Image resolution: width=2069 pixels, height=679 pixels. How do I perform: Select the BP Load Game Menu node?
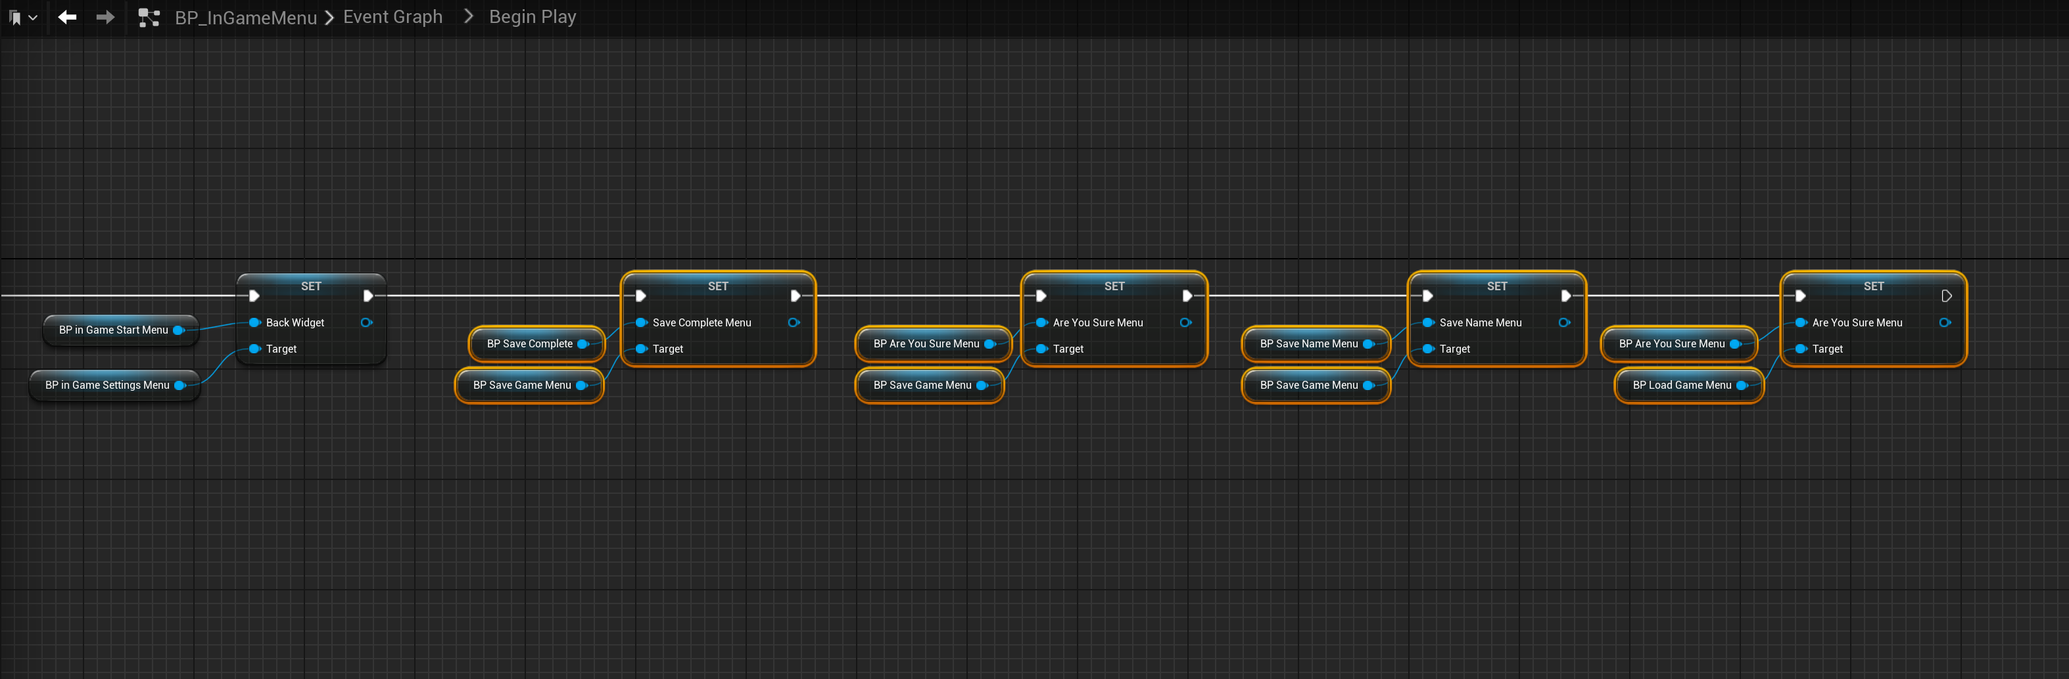(1681, 385)
